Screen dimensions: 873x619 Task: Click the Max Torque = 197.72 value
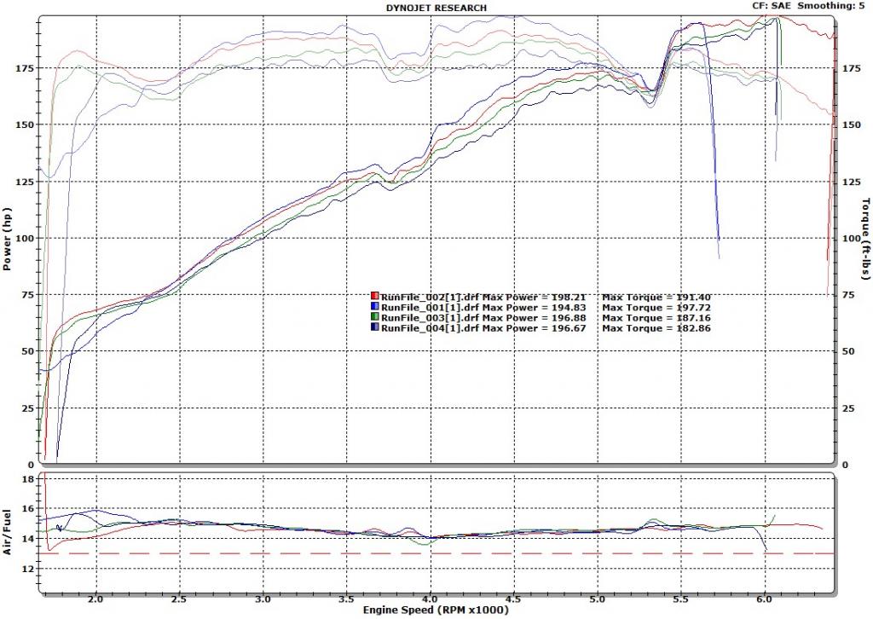pyautogui.click(x=656, y=307)
